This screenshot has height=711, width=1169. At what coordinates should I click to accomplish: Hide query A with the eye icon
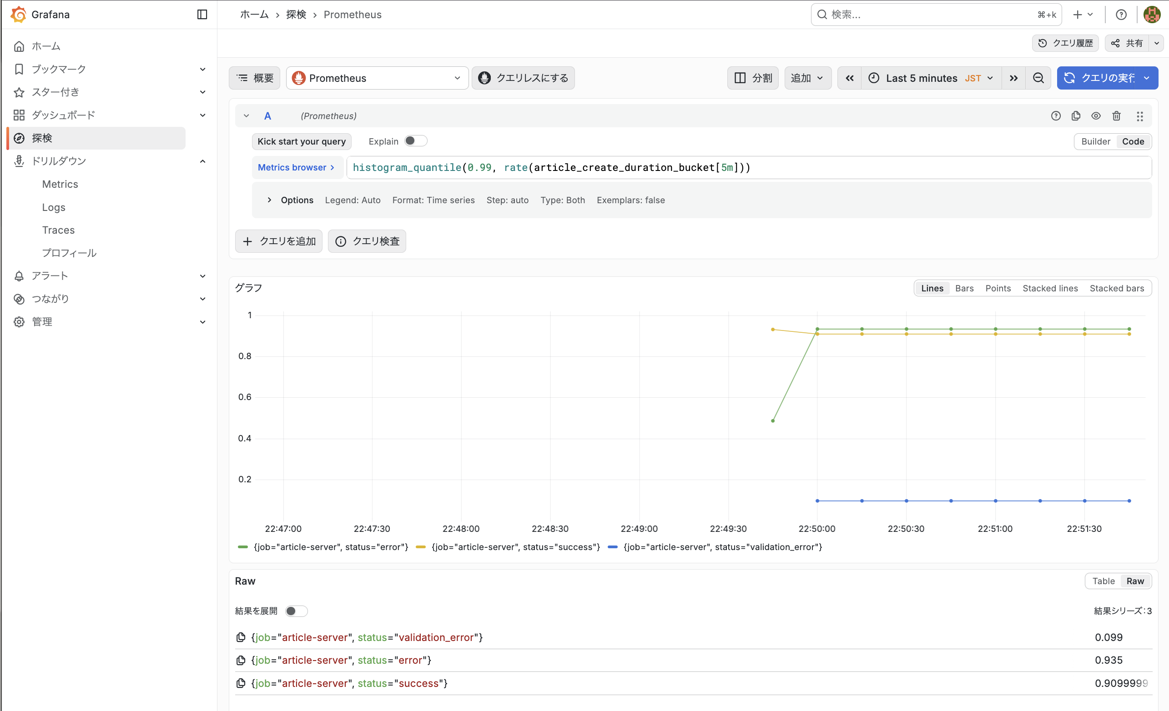(1095, 116)
